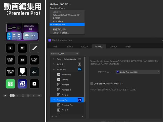Click the Enter arrow key icon
163x122 pixels.
tap(34, 72)
